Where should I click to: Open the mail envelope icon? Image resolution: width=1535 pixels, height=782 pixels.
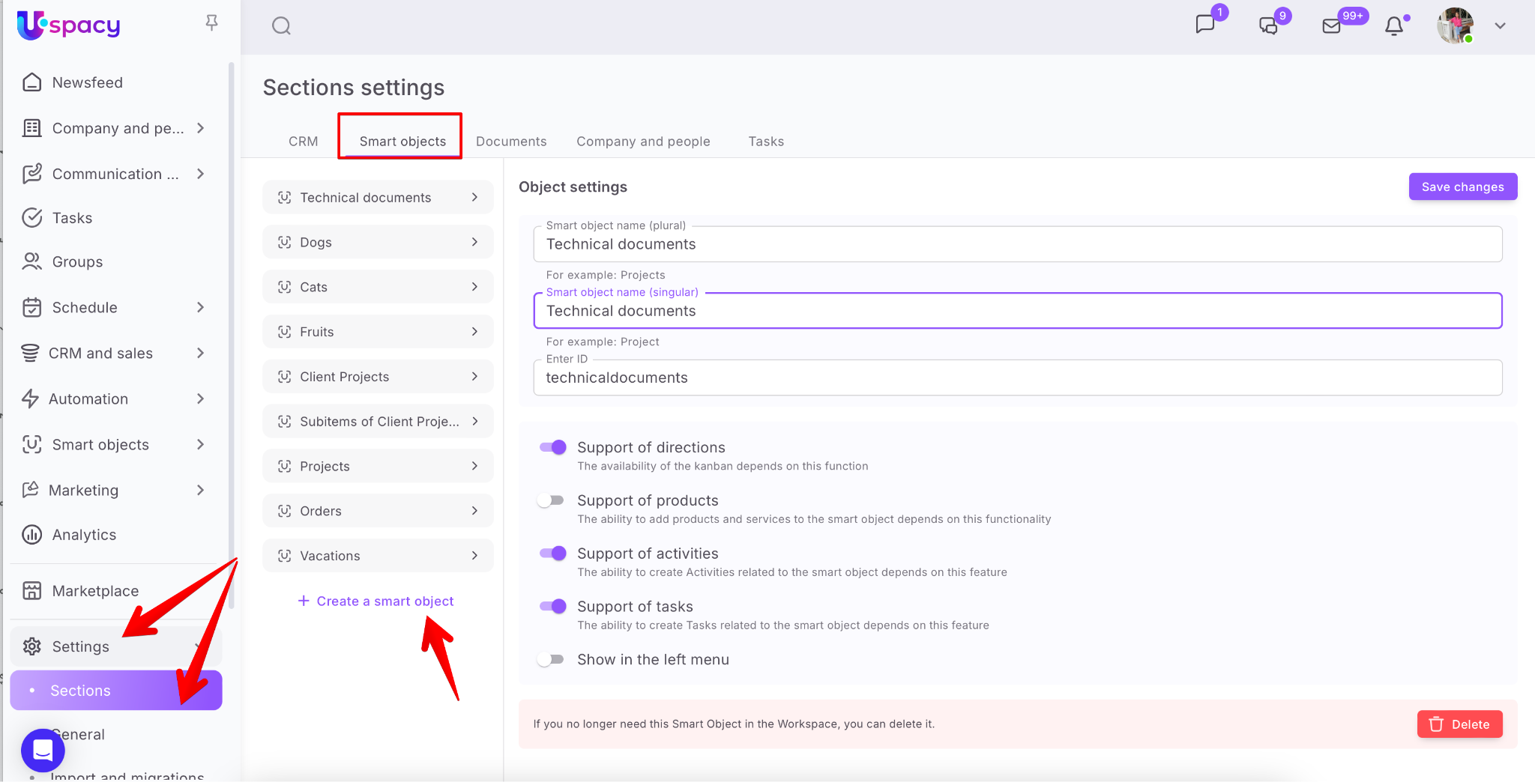1331,26
